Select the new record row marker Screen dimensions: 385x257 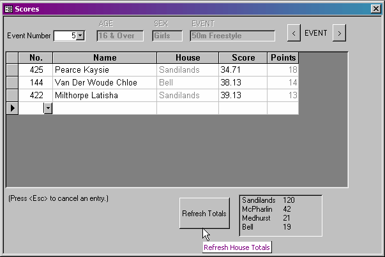click(x=12, y=108)
